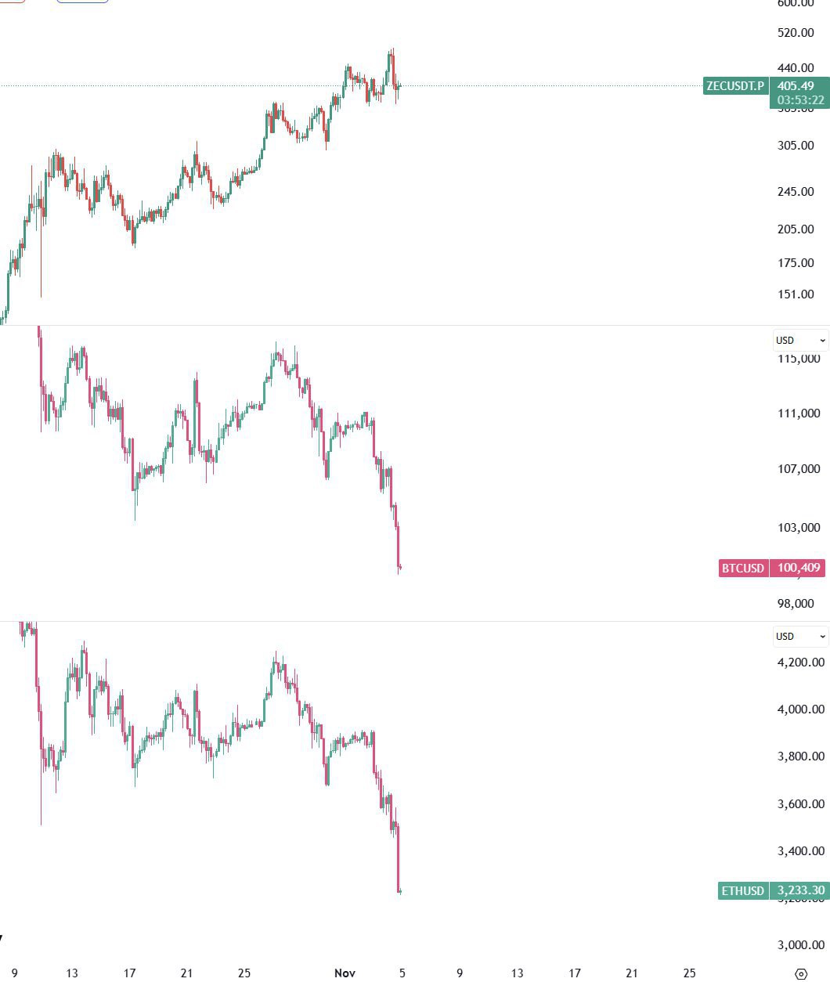This screenshot has height=982, width=830.
Task: Click the 111,000 price scale label
Action: tap(799, 413)
